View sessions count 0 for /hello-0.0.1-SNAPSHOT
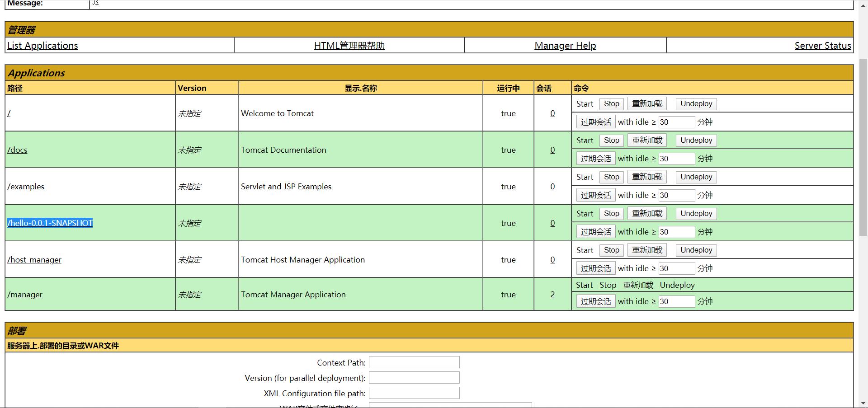Viewport: 868px width, 408px height. coord(552,223)
